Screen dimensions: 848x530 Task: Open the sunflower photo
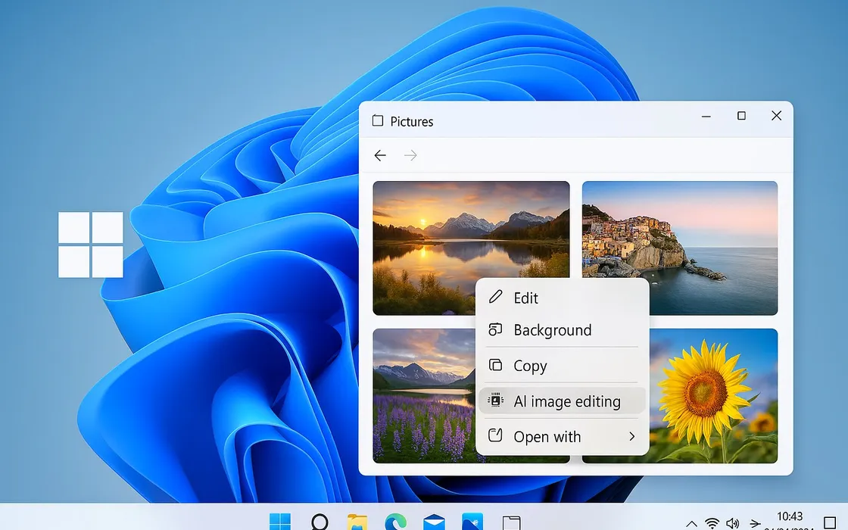pyautogui.click(x=712, y=396)
